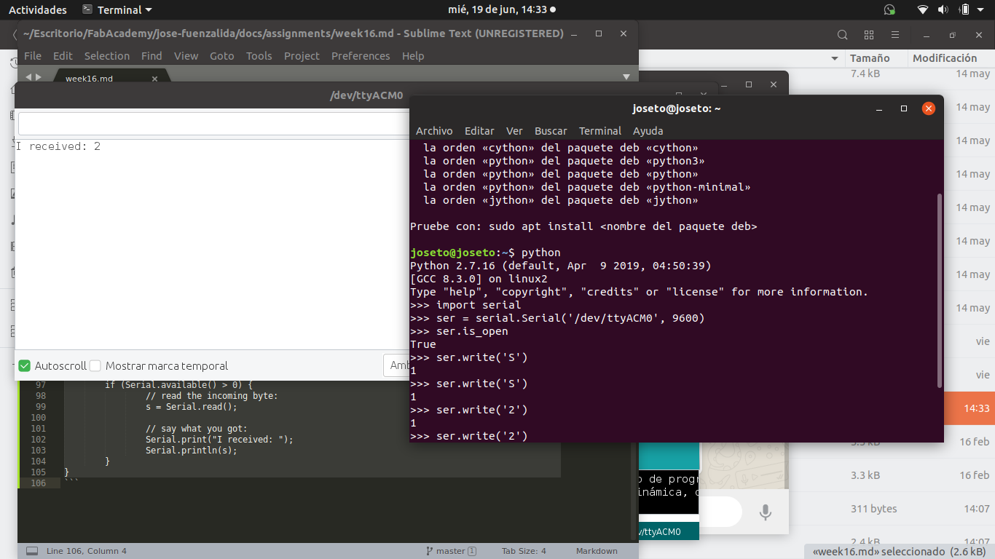Open the Ayuda menu in the terminal
The image size is (995, 559).
coord(648,131)
